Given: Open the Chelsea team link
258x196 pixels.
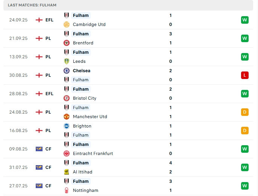Looking at the screenshot, I should 82,71.
